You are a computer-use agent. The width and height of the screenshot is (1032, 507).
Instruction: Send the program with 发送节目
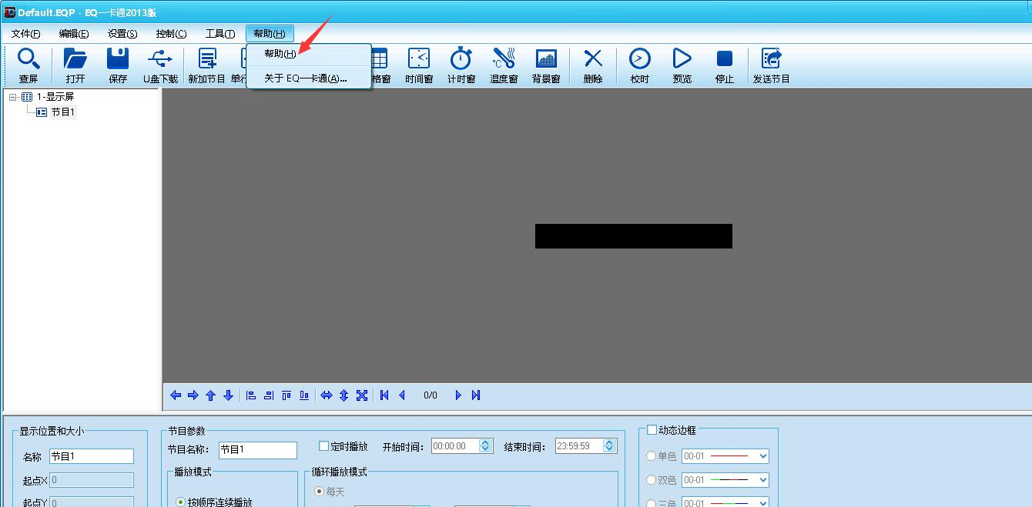pyautogui.click(x=771, y=65)
